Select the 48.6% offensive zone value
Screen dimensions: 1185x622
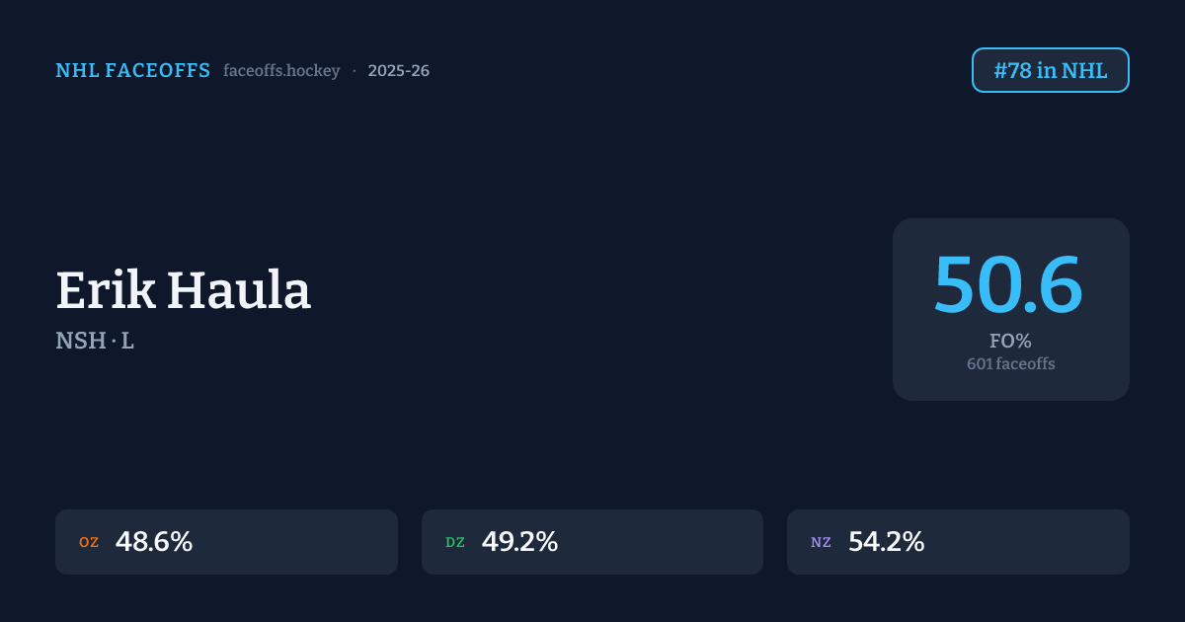154,542
